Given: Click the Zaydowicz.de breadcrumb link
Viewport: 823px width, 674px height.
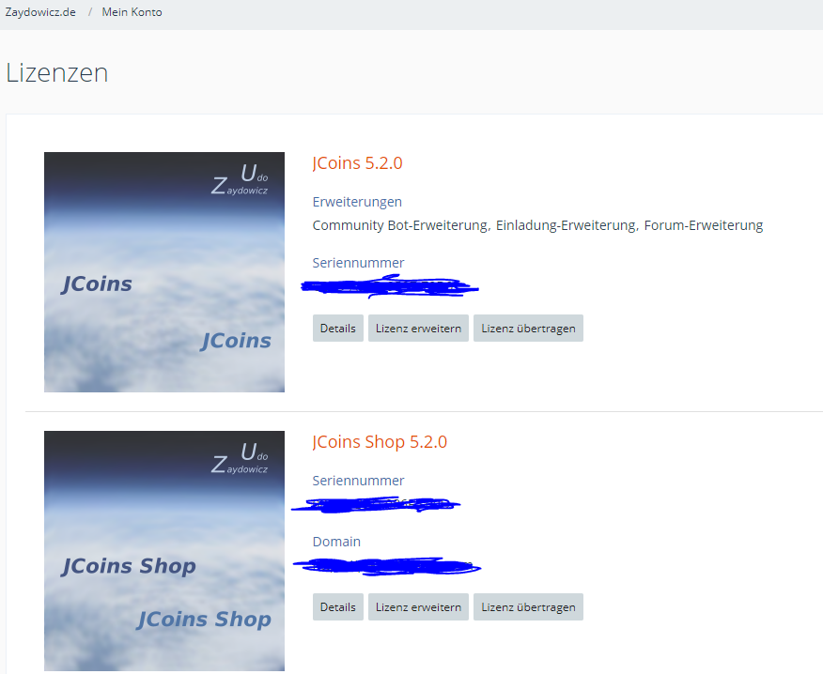Looking at the screenshot, I should [x=40, y=12].
